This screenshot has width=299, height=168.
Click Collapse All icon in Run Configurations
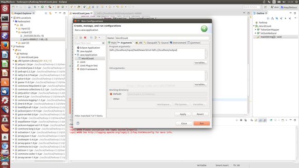pos(92,38)
